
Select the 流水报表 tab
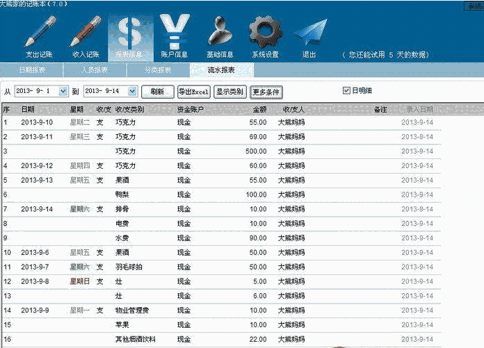pyautogui.click(x=221, y=70)
